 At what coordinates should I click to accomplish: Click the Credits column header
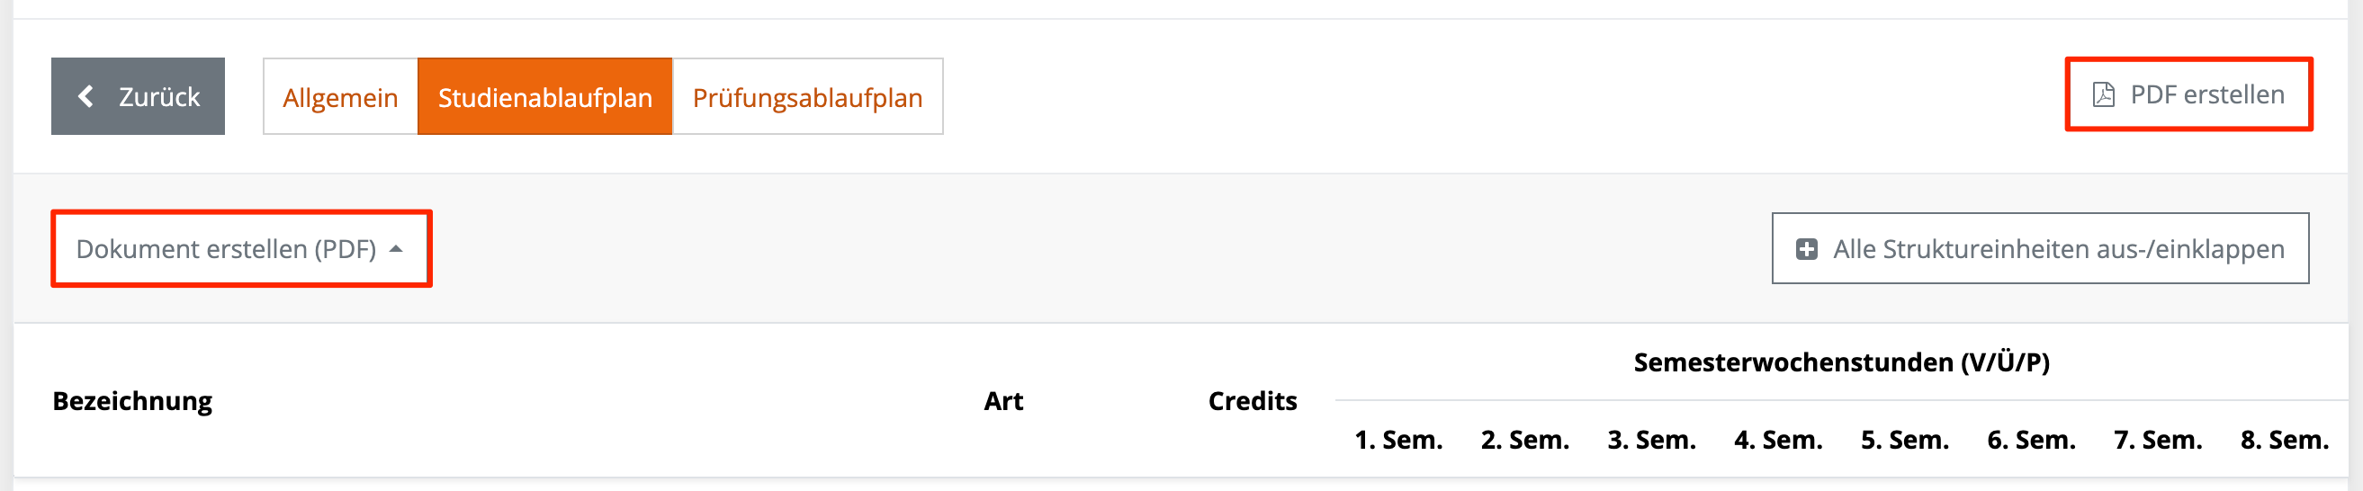pyautogui.click(x=1252, y=401)
